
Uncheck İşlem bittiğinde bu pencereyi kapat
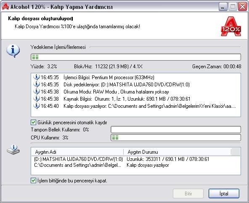pos(33,181)
